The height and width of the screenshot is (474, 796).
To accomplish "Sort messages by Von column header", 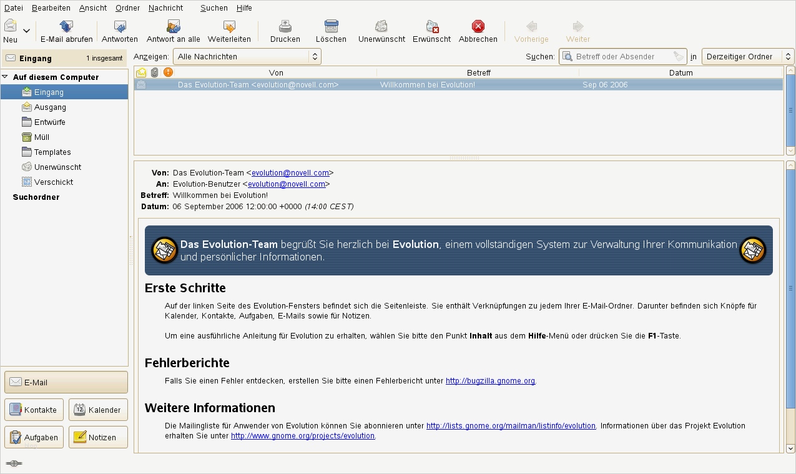I will (276, 72).
